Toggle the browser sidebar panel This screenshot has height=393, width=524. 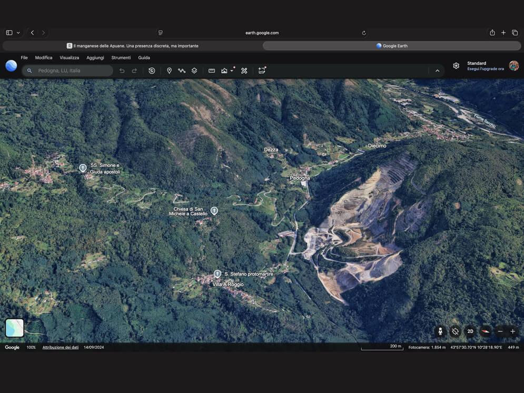(9, 33)
